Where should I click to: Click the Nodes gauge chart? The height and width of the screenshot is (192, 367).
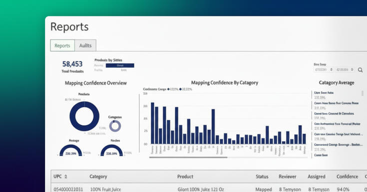click(x=111, y=151)
